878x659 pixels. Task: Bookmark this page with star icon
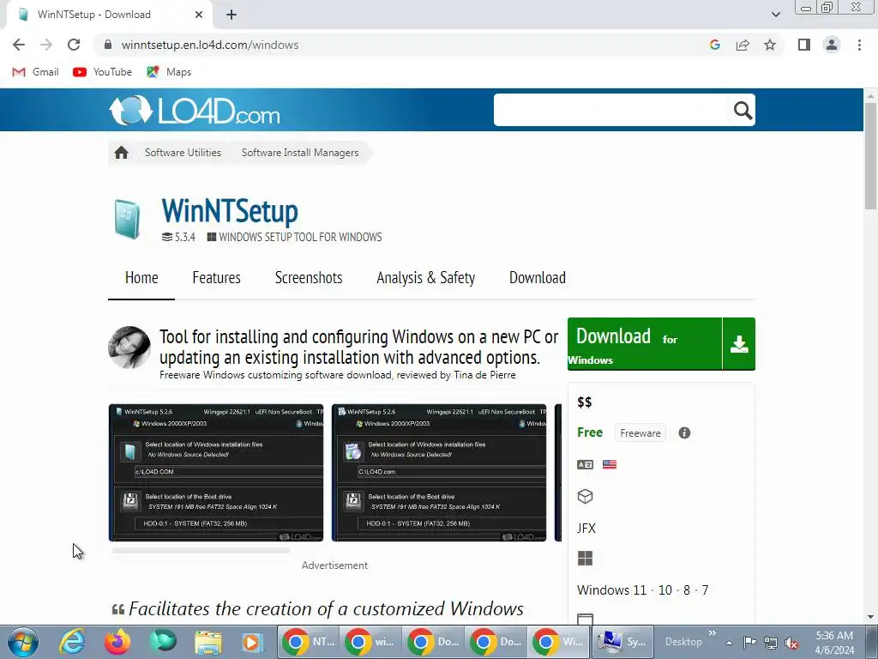coord(770,45)
